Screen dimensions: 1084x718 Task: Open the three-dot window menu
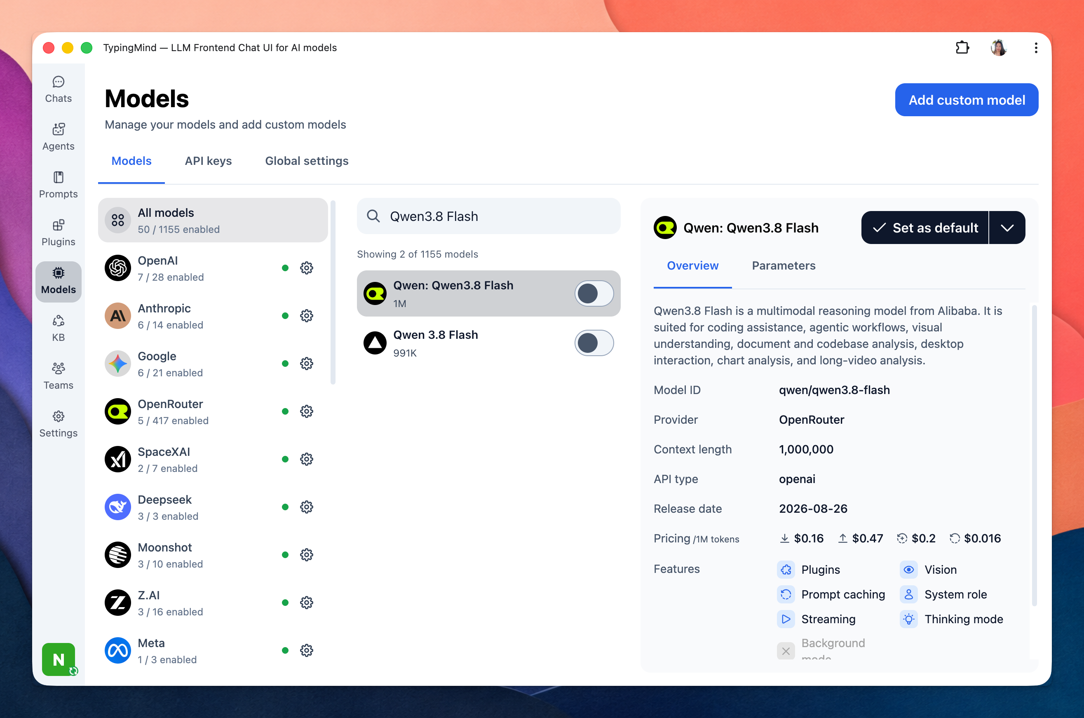click(x=1035, y=48)
